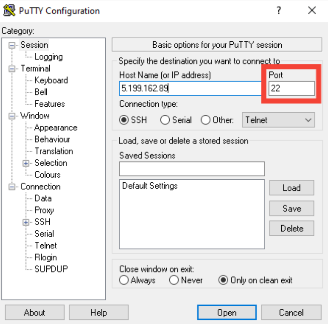Collapse the Terminal category
This screenshot has width=328, height=324.
point(12,69)
